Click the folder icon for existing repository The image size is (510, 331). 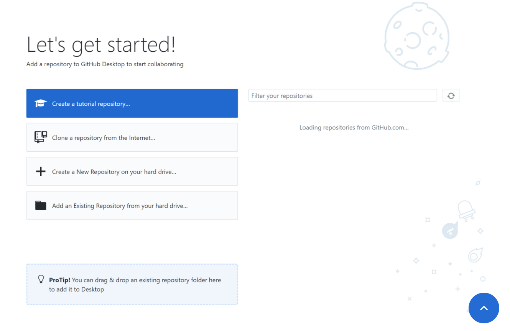(41, 206)
